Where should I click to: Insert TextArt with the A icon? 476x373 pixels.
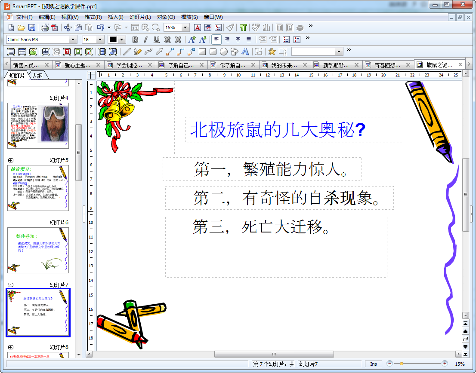pyautogui.click(x=245, y=52)
